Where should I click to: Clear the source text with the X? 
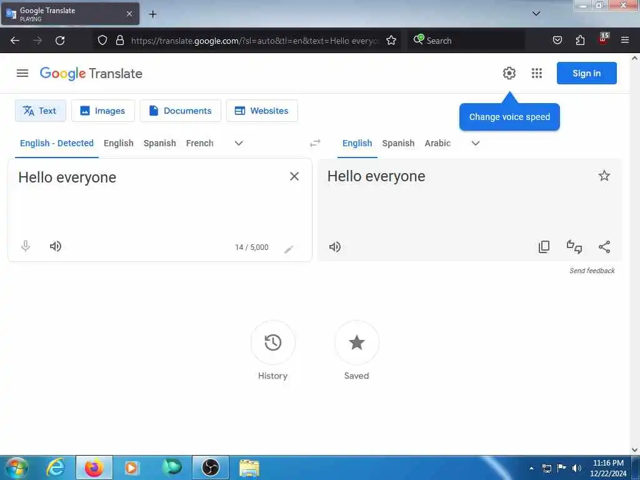click(x=294, y=176)
